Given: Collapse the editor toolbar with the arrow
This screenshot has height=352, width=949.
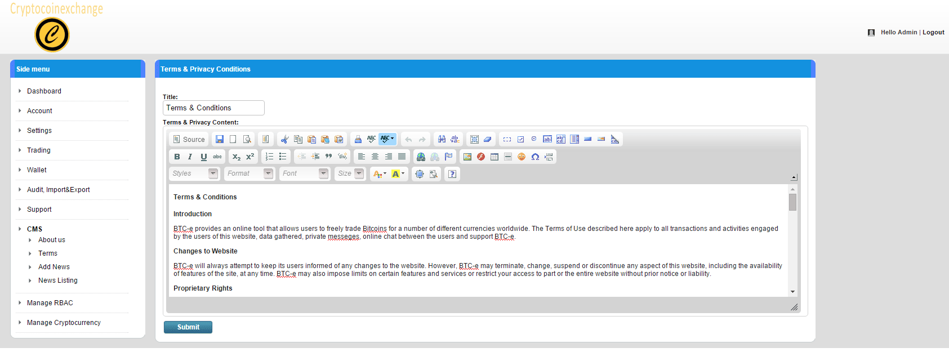Looking at the screenshot, I should pos(794,177).
